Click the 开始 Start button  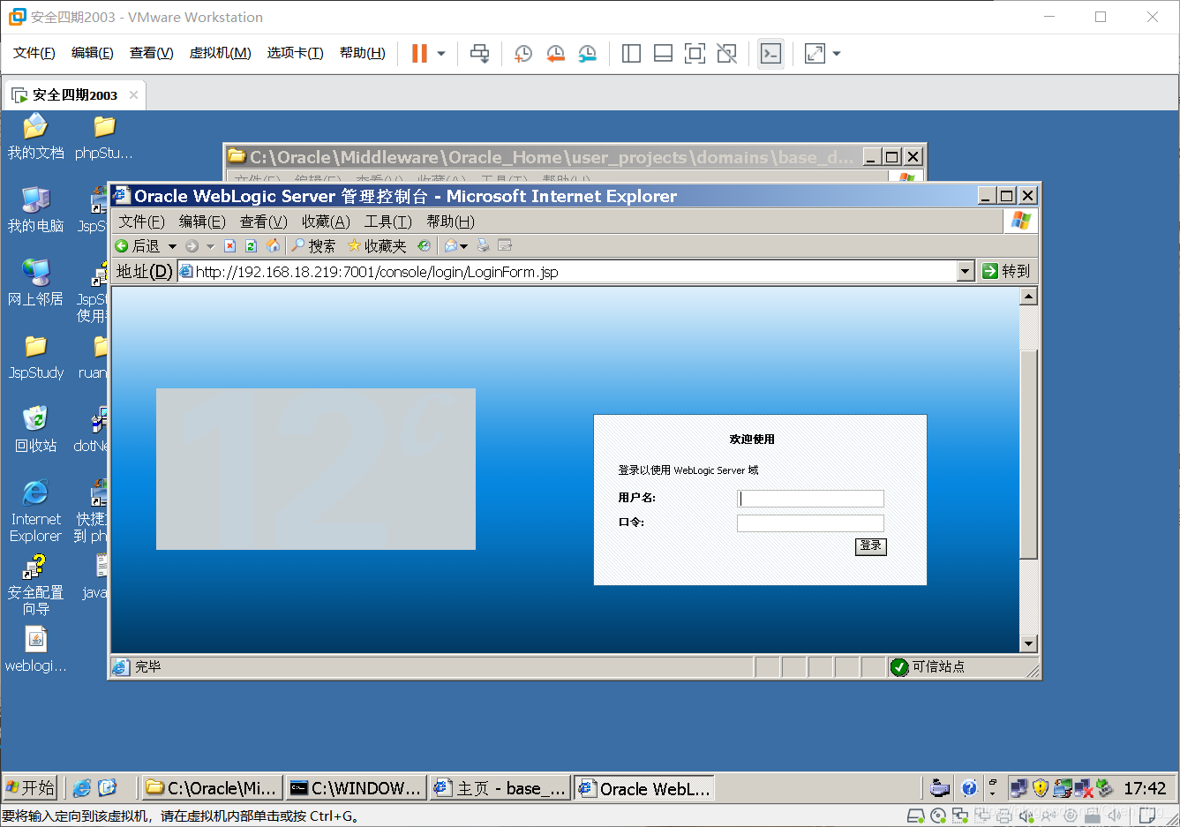31,787
